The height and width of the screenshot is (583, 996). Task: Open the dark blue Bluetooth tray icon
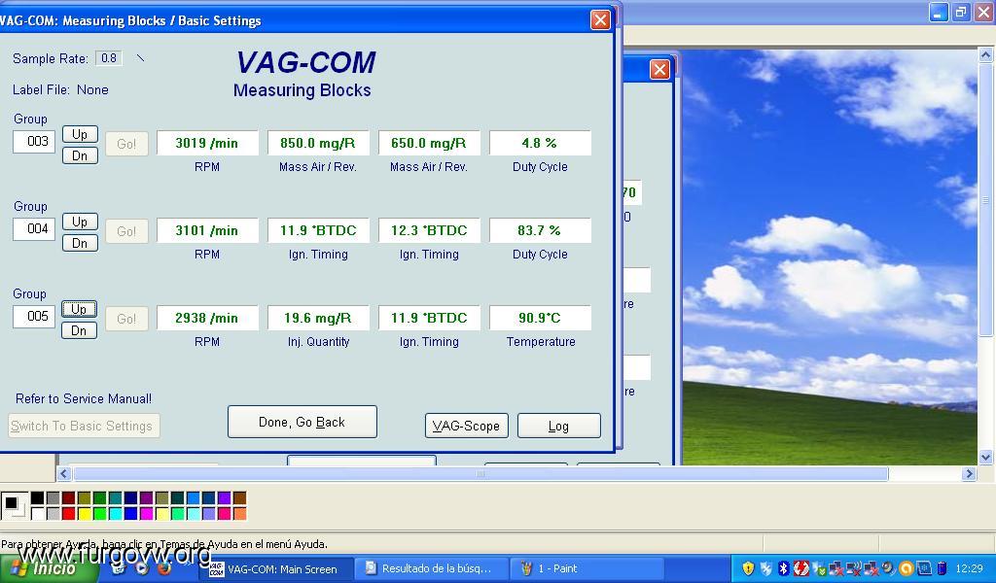[784, 568]
